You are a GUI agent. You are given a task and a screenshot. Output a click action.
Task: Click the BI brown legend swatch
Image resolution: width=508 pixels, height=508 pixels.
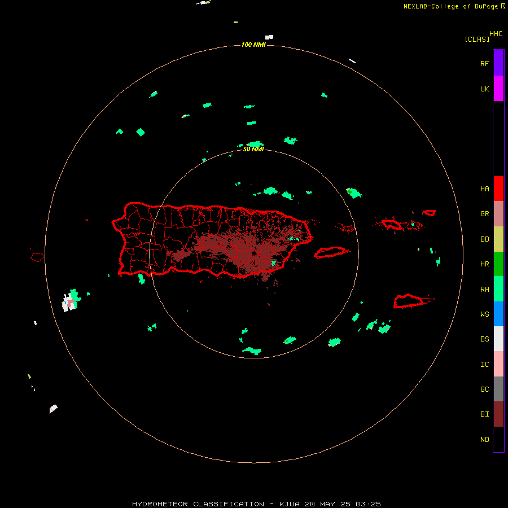[x=498, y=414]
